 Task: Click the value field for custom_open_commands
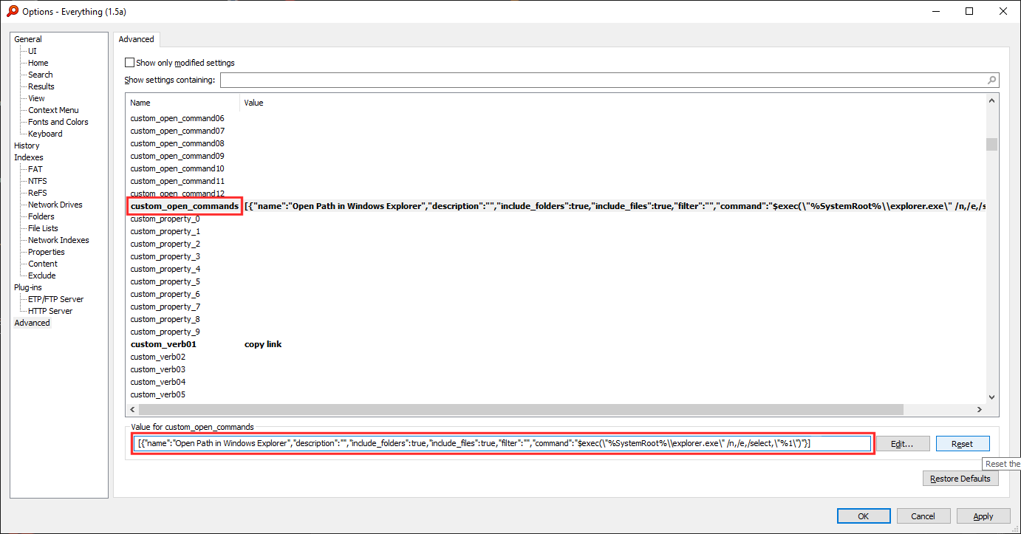[x=502, y=443]
